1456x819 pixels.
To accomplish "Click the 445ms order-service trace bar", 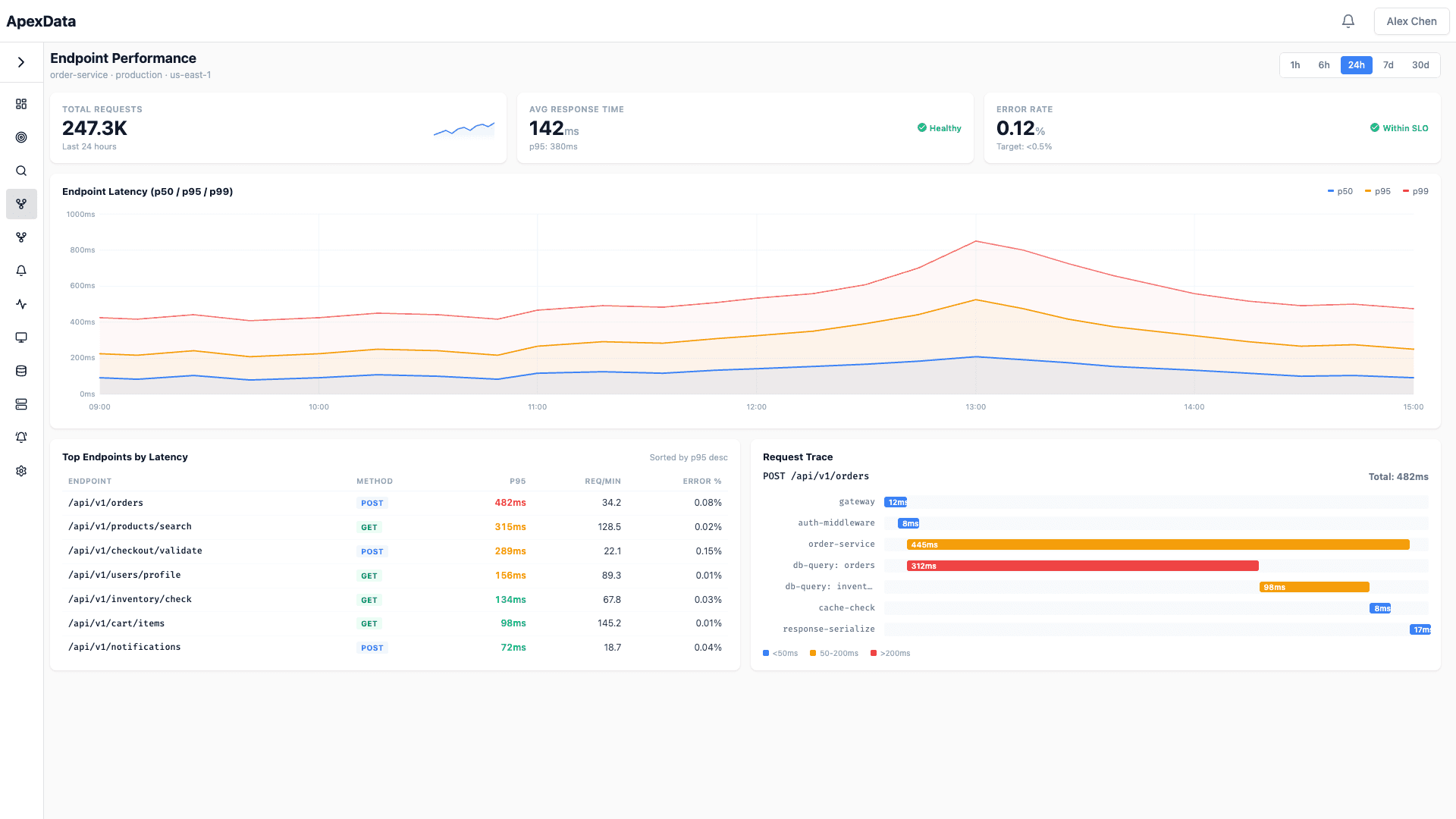I will click(1158, 544).
